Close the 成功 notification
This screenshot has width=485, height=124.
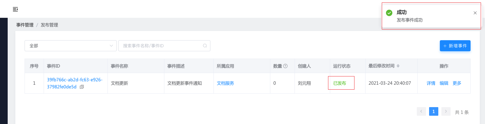click(475, 13)
